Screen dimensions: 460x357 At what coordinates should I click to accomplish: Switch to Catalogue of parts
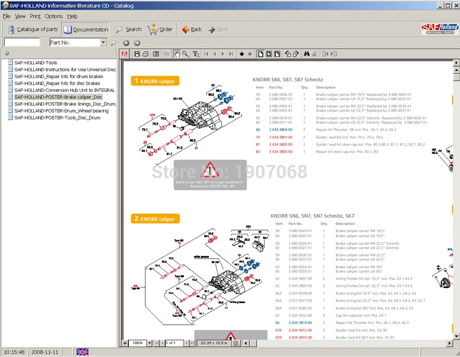tap(33, 29)
